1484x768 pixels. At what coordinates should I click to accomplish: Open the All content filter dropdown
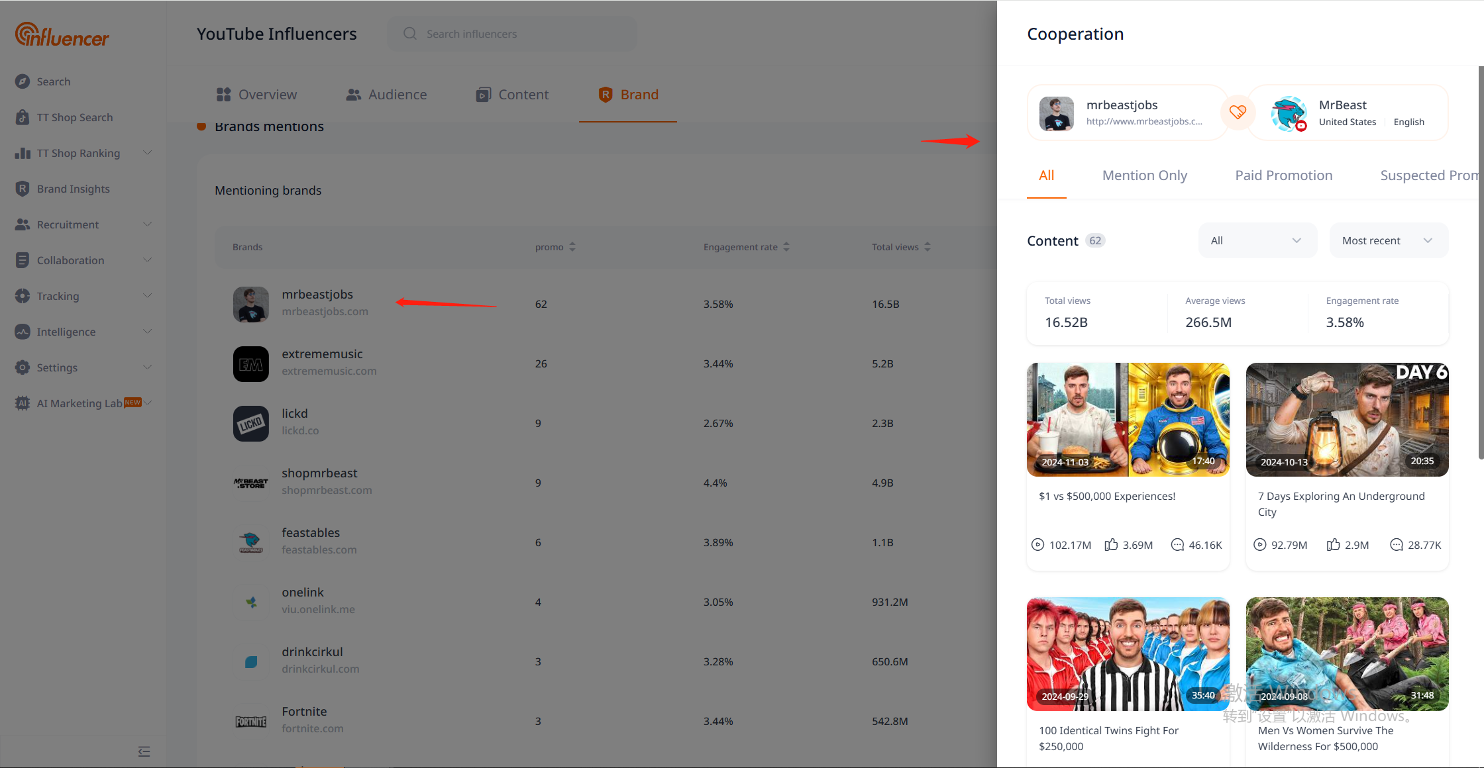click(1257, 240)
